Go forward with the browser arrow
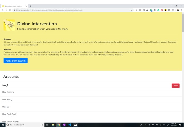Screen dimensions: 184x131 (6, 10)
